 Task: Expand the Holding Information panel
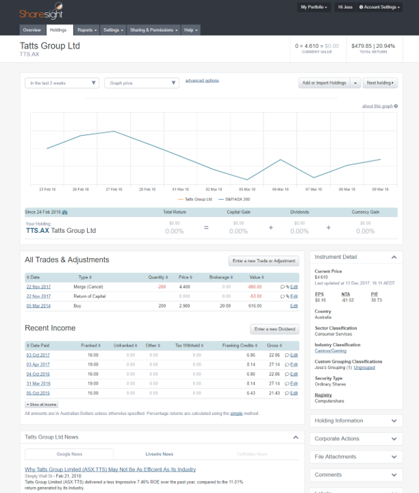click(x=394, y=421)
